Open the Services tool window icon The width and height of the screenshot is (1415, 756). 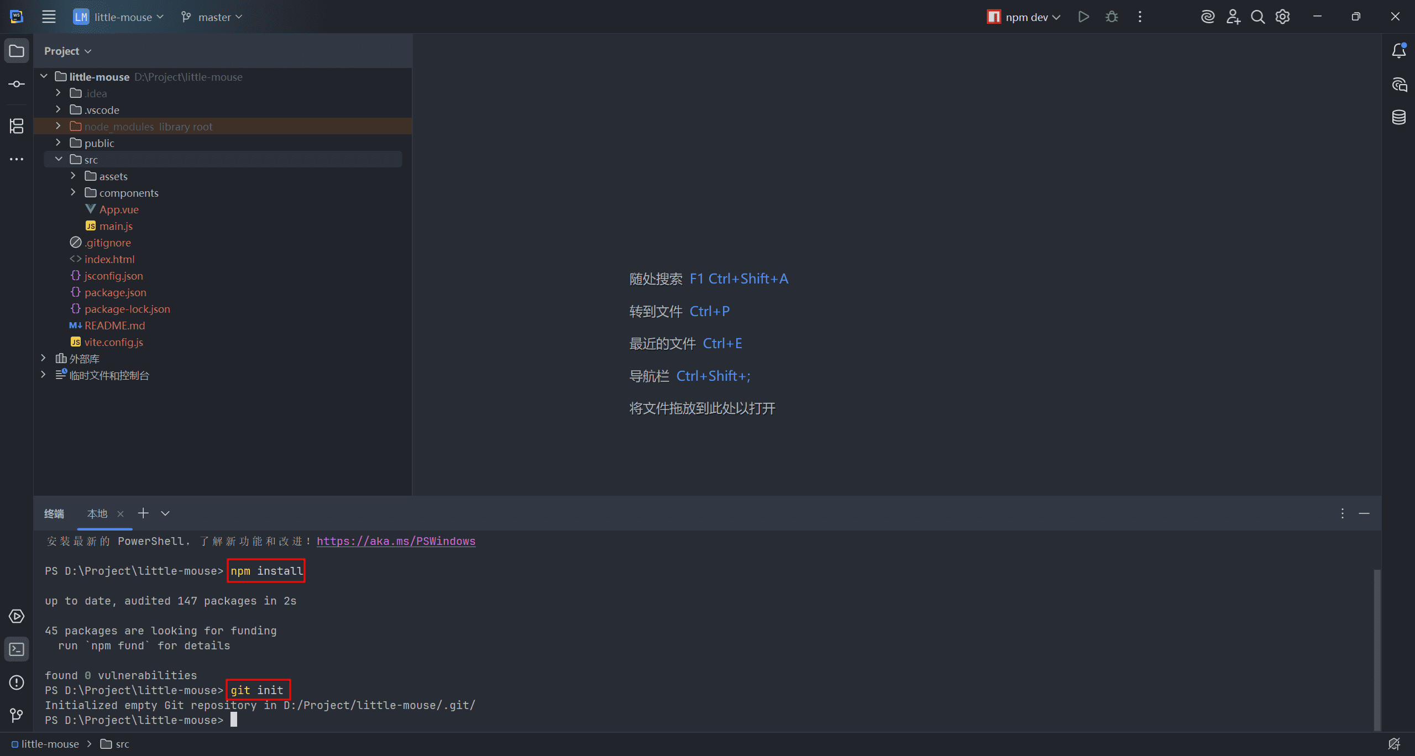[17, 616]
